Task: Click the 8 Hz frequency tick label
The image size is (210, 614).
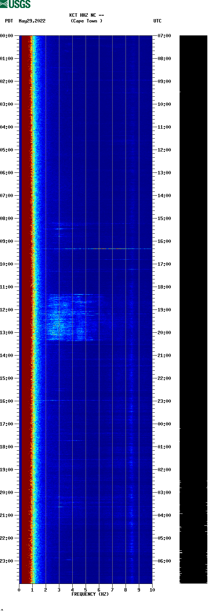Action: pos(126,590)
